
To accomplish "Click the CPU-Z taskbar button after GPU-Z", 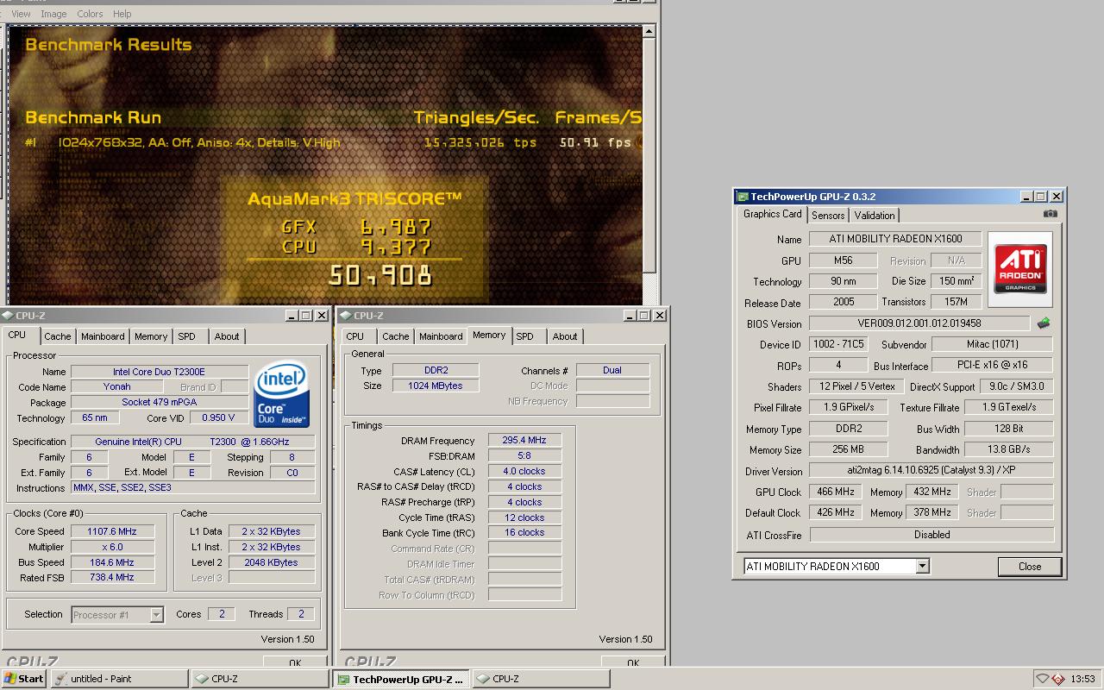I will point(541,679).
